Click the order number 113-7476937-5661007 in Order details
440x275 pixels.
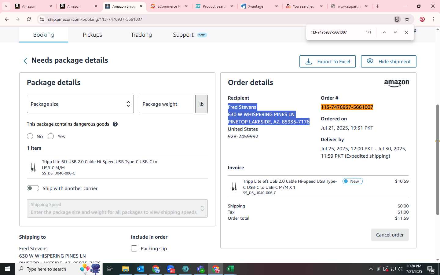(347, 107)
